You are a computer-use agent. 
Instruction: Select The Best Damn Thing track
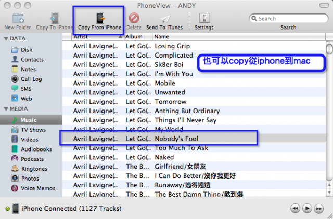[194, 194]
